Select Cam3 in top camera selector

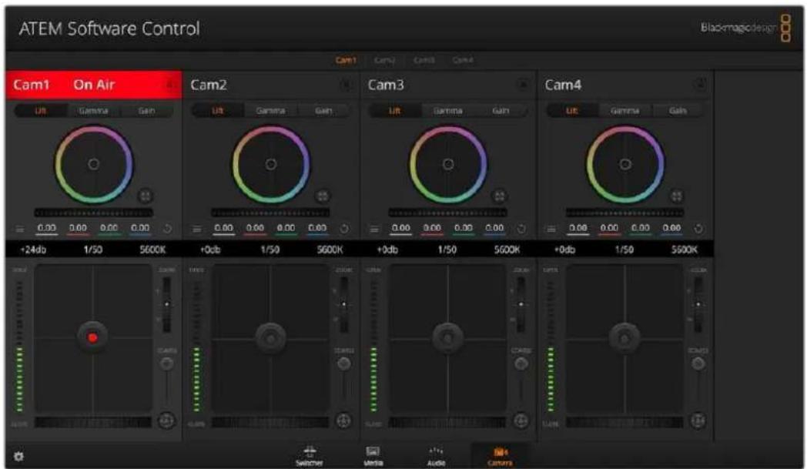[x=424, y=60]
